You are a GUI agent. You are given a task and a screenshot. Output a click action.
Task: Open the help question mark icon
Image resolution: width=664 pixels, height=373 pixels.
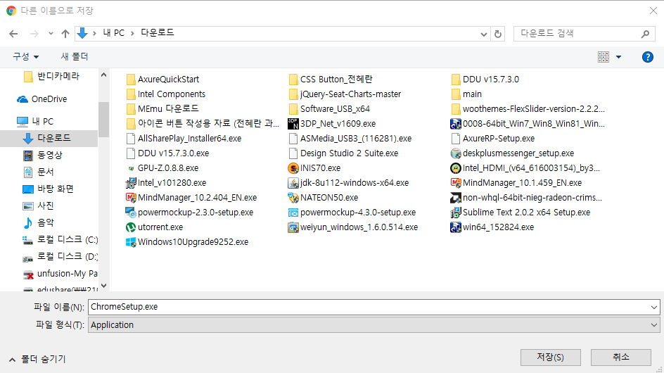(x=648, y=57)
